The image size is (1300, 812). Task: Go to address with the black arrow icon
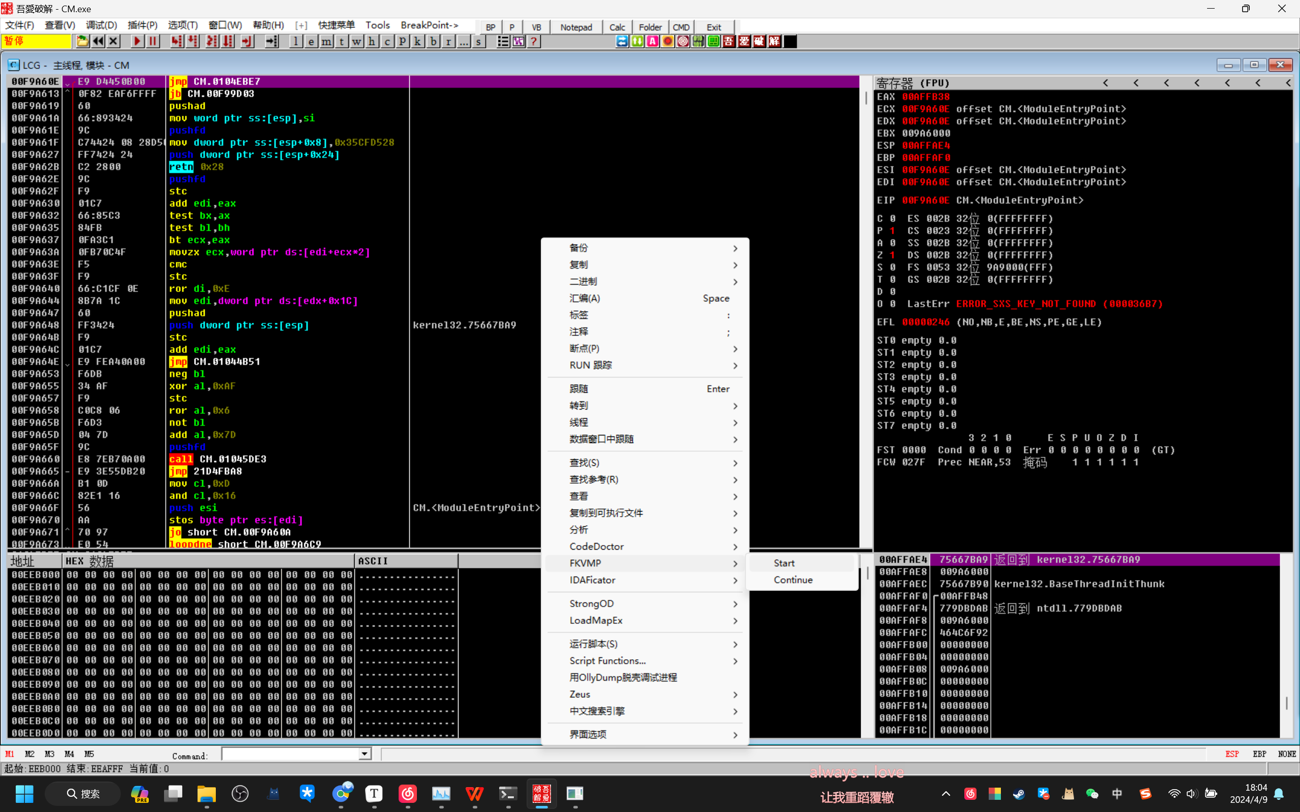272,41
